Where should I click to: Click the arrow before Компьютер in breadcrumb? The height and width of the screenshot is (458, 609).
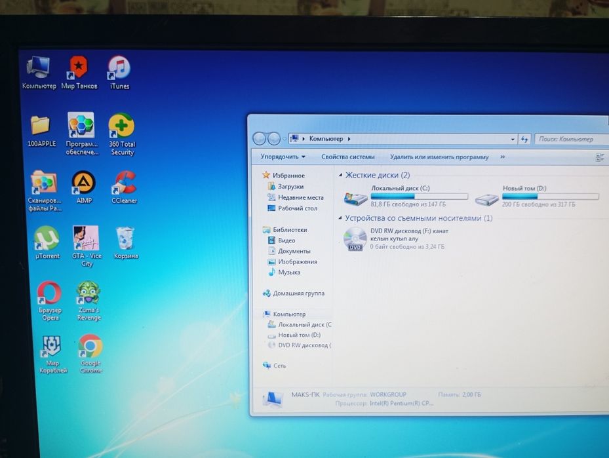point(304,138)
